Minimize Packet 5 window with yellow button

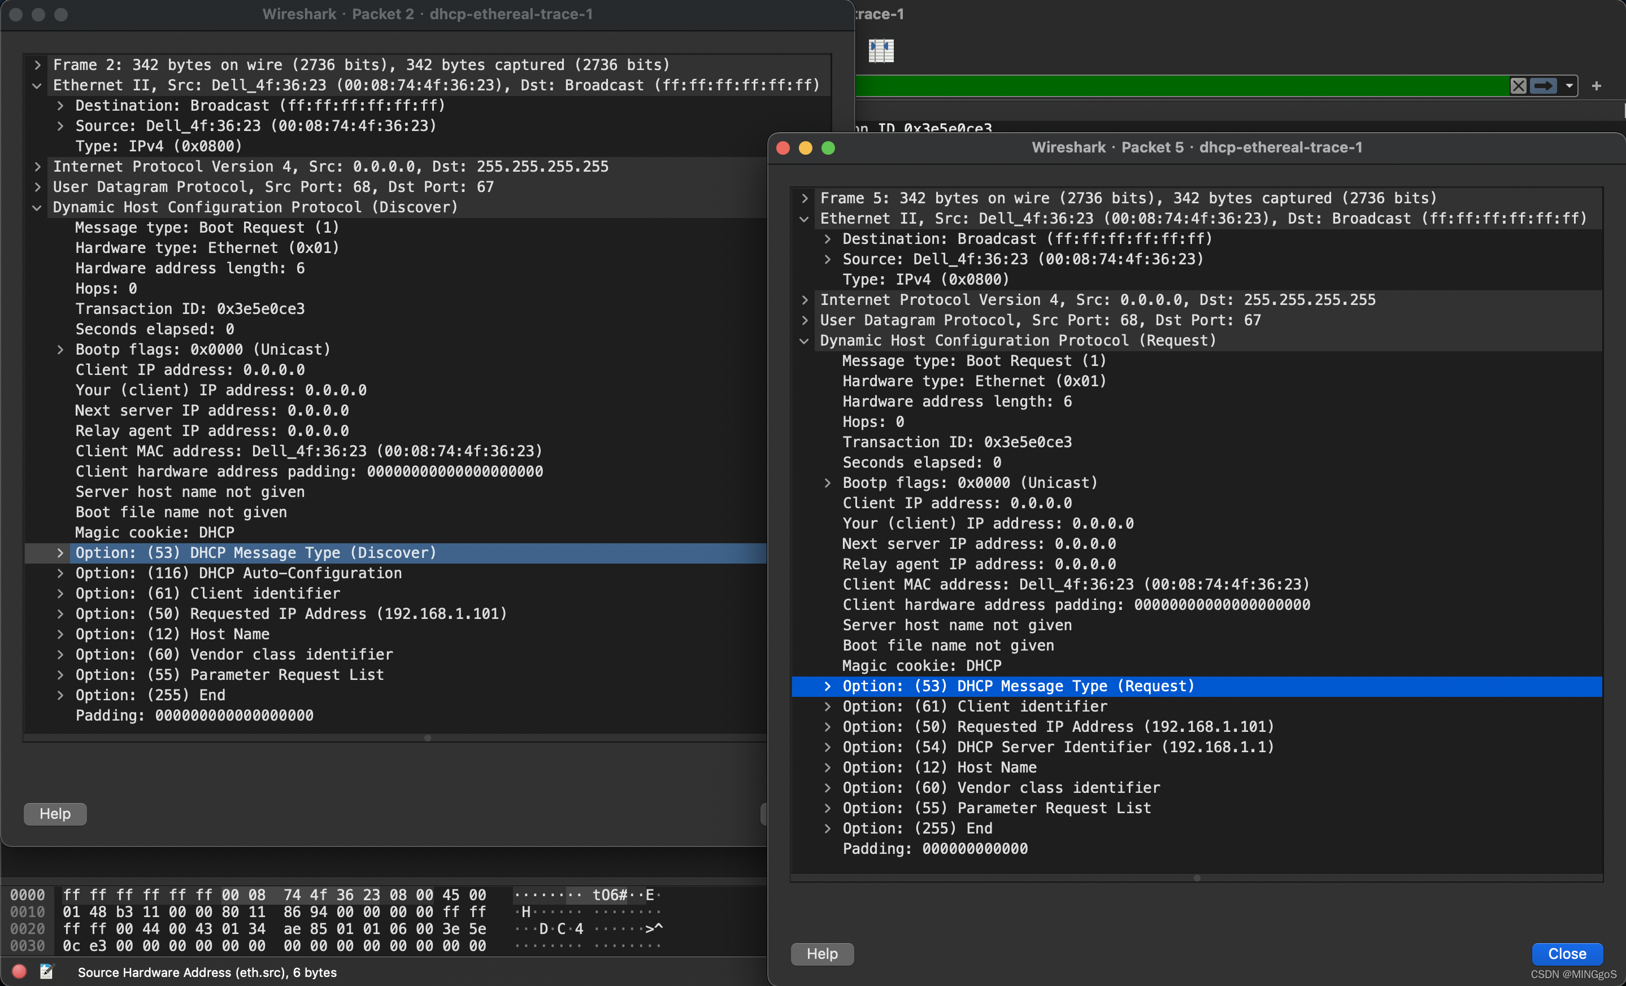pos(806,148)
